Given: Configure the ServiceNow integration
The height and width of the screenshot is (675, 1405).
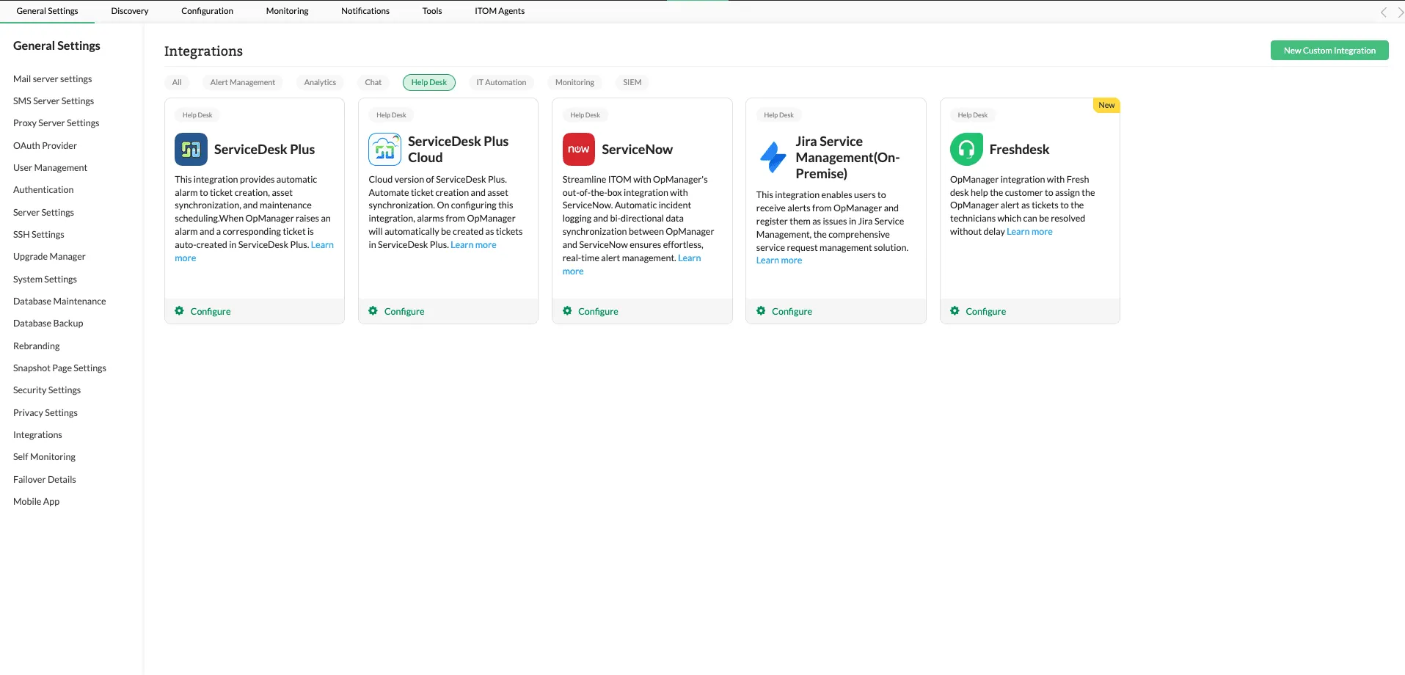Looking at the screenshot, I should click(598, 311).
